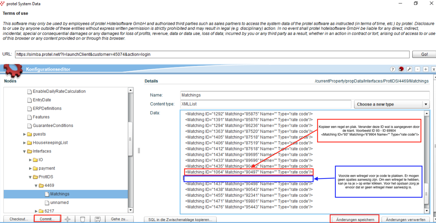
Task: Click the Content type field XMLList
Action: 266,104
